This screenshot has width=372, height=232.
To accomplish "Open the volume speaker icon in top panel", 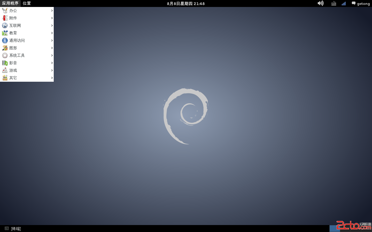I will tap(321, 3).
